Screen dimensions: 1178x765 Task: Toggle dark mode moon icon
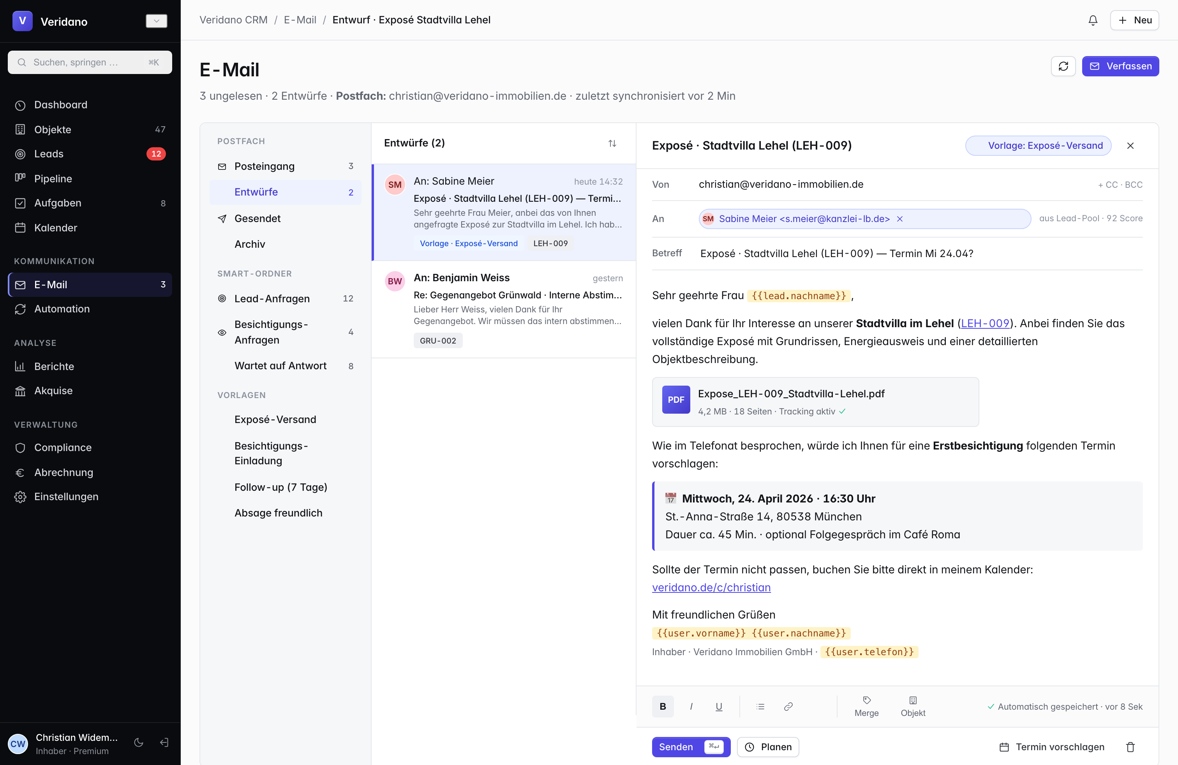pos(139,742)
